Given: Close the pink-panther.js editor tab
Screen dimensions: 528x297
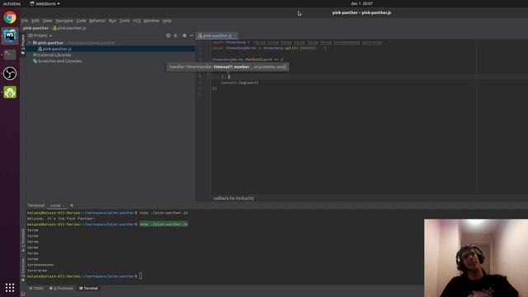Looking at the screenshot, I should pyautogui.click(x=235, y=35).
